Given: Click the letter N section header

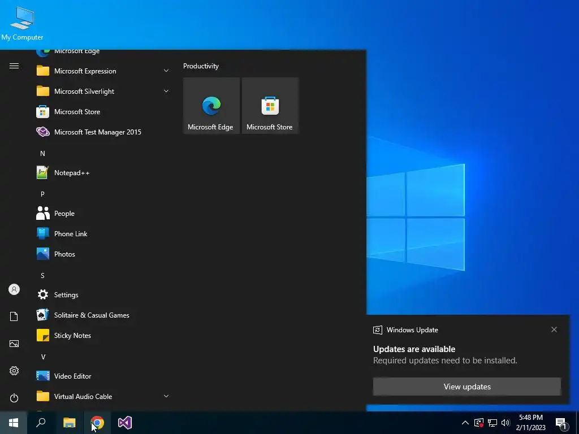Looking at the screenshot, I should click(42, 153).
